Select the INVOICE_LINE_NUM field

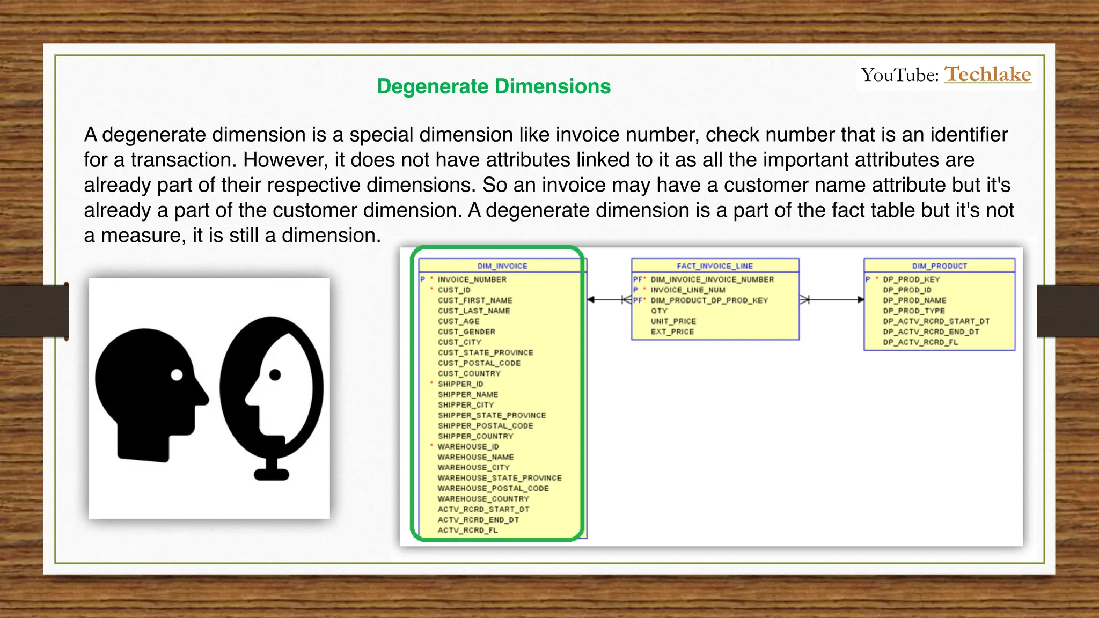point(688,290)
